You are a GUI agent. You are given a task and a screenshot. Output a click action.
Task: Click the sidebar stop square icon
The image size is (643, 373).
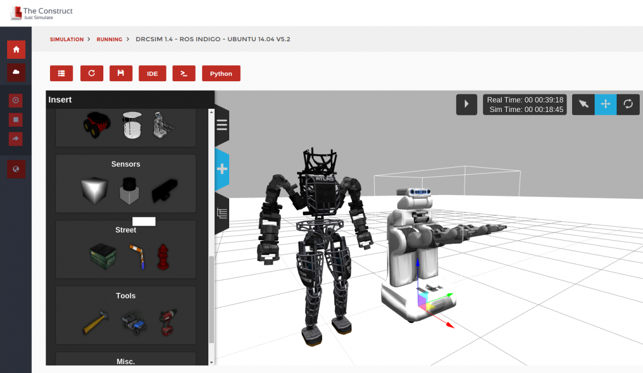point(15,120)
